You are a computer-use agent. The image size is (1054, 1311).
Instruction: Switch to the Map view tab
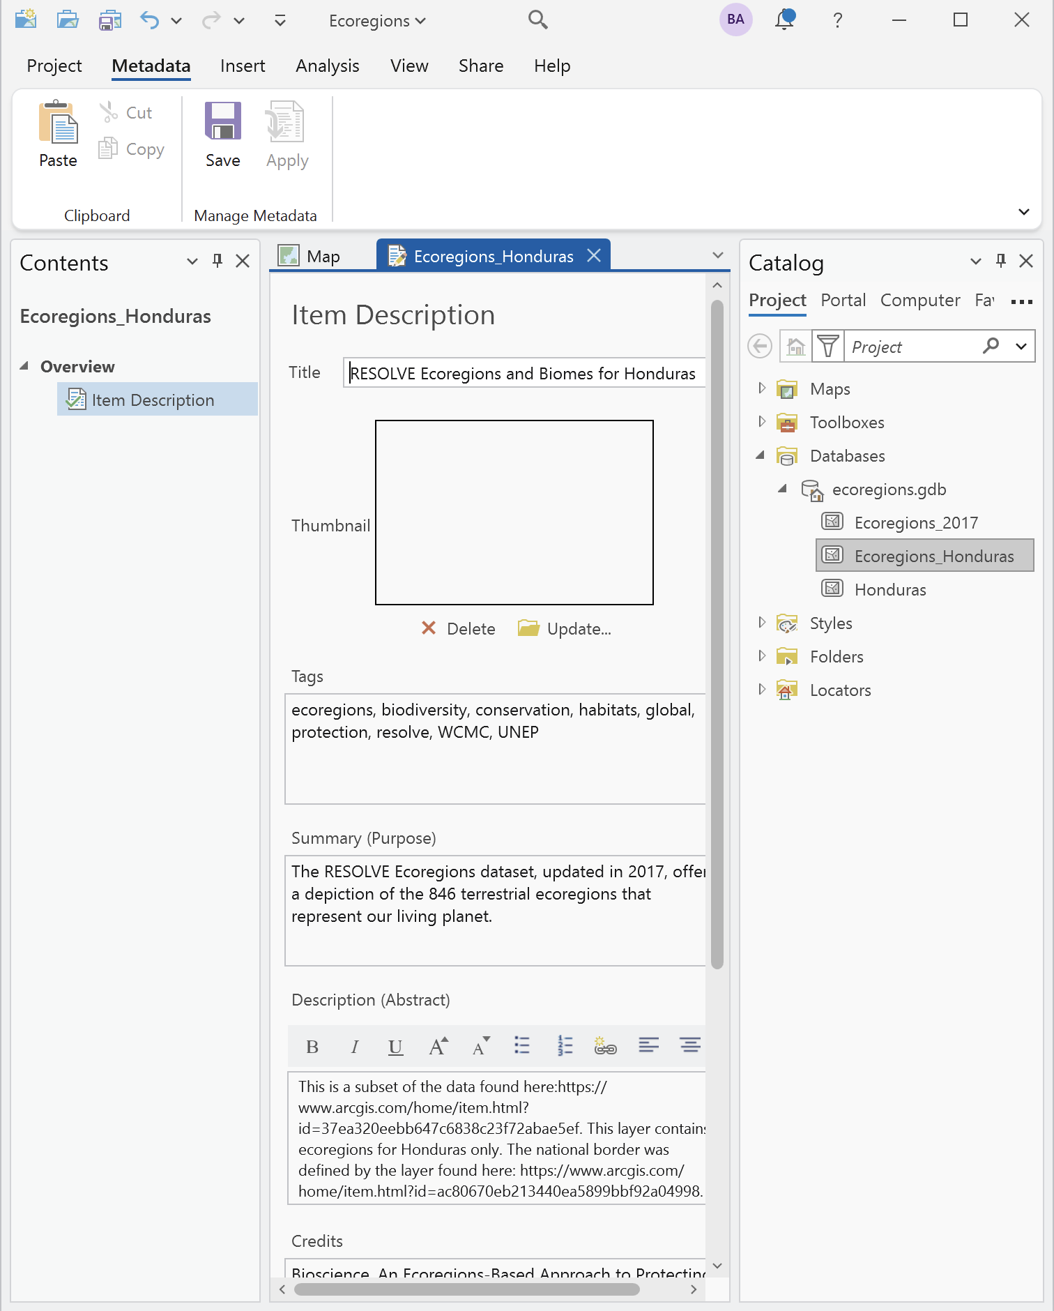(x=310, y=256)
